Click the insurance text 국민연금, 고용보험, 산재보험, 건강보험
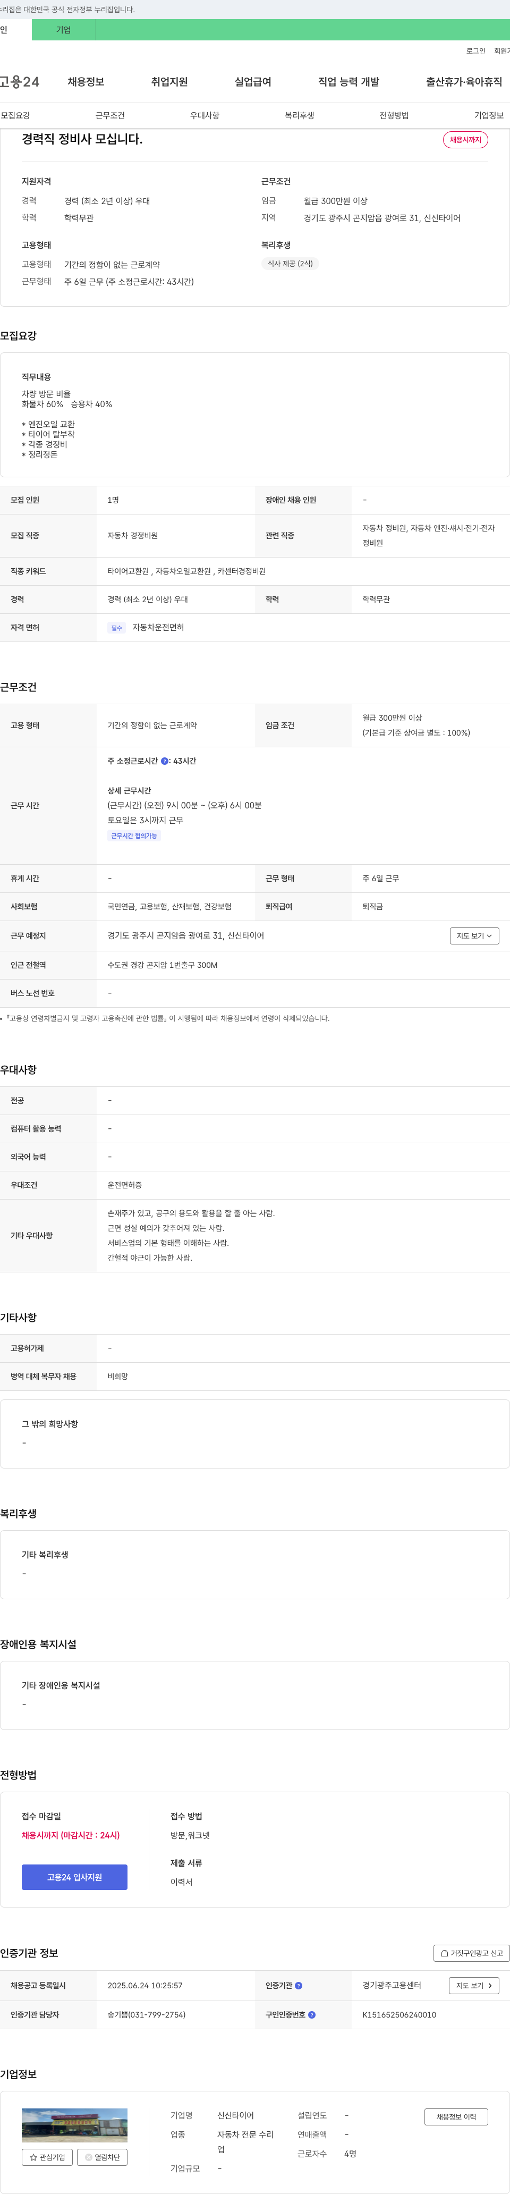 (x=169, y=906)
